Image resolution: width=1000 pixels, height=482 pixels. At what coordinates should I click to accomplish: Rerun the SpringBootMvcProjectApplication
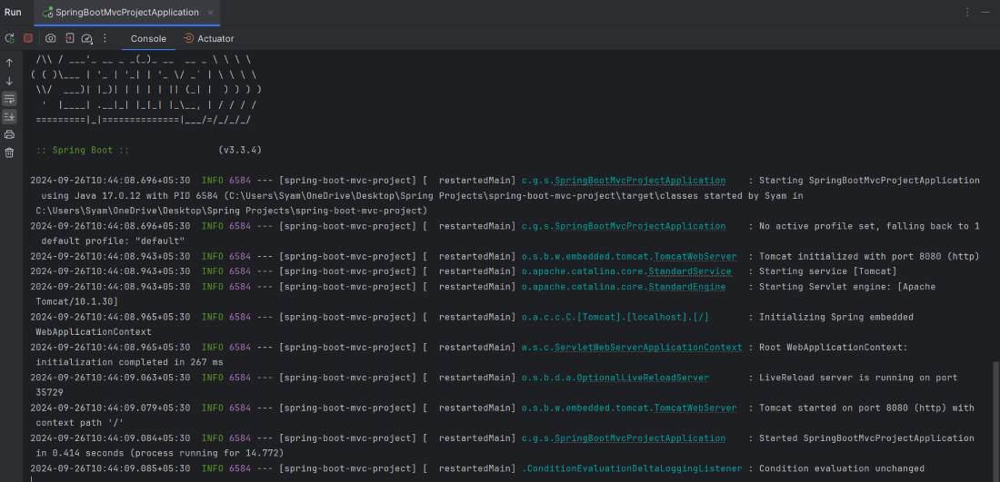[x=10, y=38]
